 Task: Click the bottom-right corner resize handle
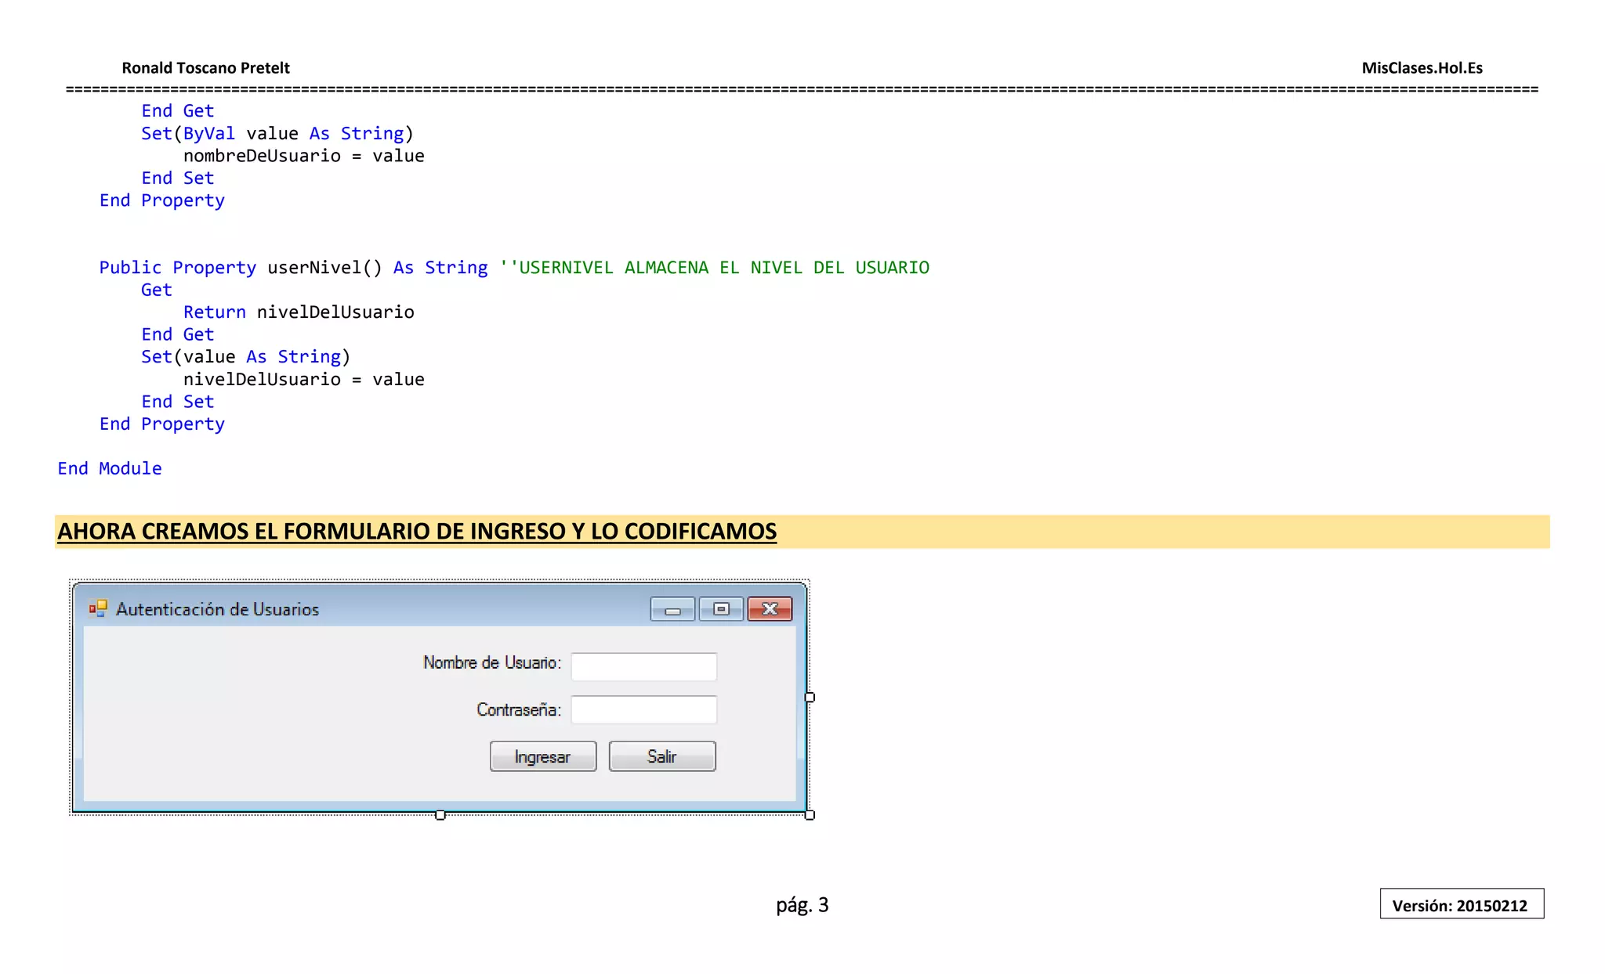click(x=810, y=815)
